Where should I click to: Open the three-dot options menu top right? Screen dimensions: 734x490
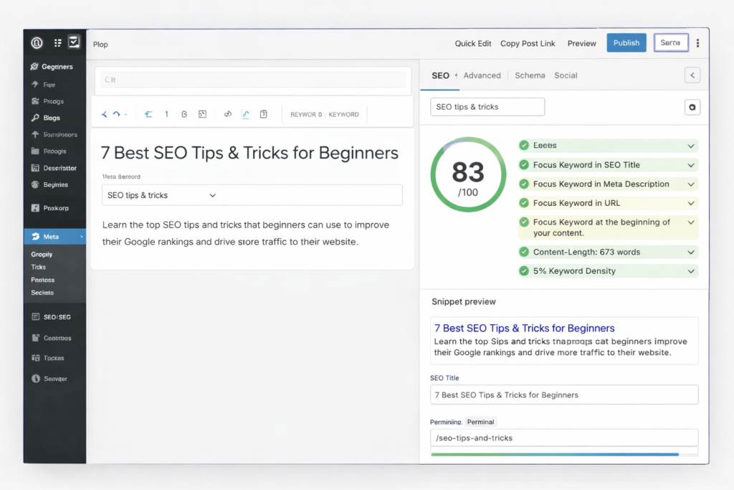coord(698,43)
